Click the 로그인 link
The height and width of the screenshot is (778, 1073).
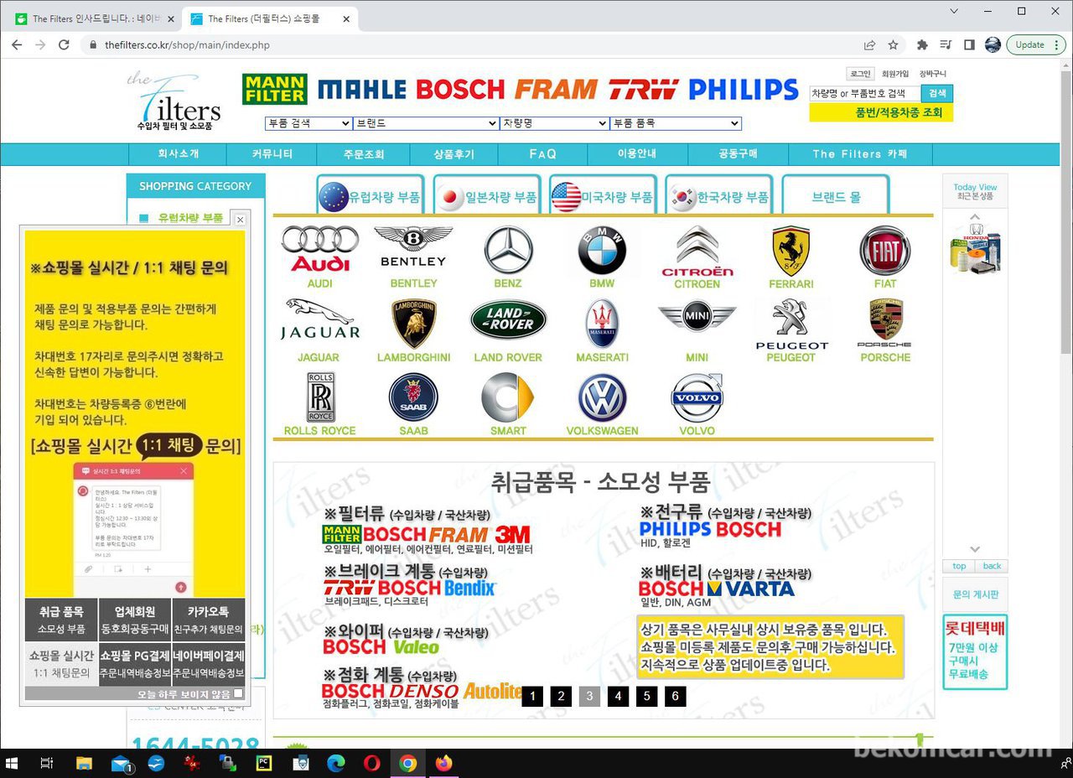(x=859, y=74)
